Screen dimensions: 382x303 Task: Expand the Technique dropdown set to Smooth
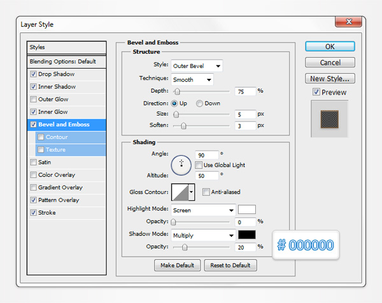coord(192,79)
